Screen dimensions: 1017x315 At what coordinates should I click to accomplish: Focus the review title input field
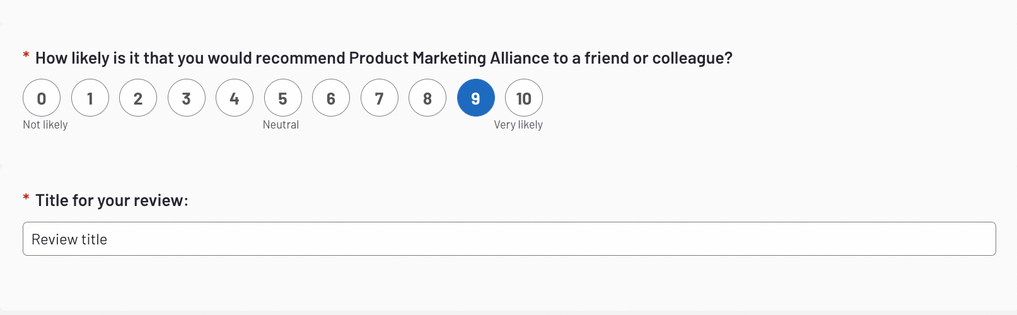point(509,239)
